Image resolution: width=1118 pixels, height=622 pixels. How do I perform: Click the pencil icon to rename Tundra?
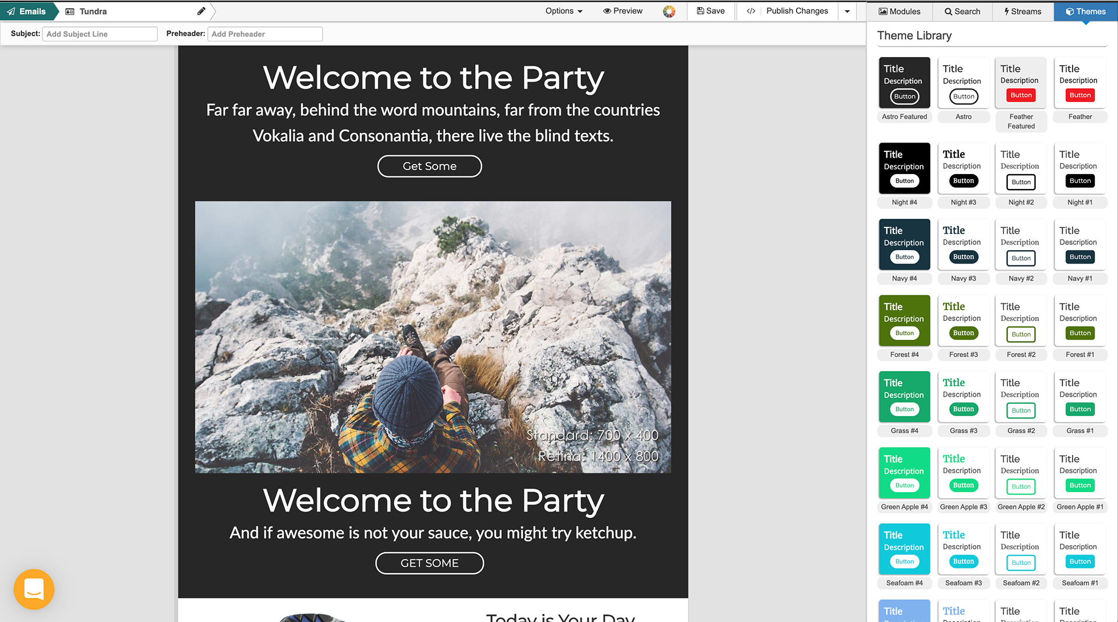[201, 11]
